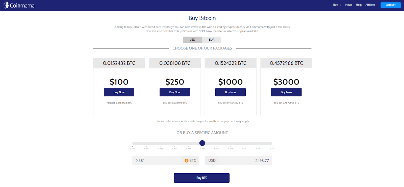The image size is (404, 187).
Task: Click the orange Bitcoin icon in BTC field
Action: (x=187, y=161)
